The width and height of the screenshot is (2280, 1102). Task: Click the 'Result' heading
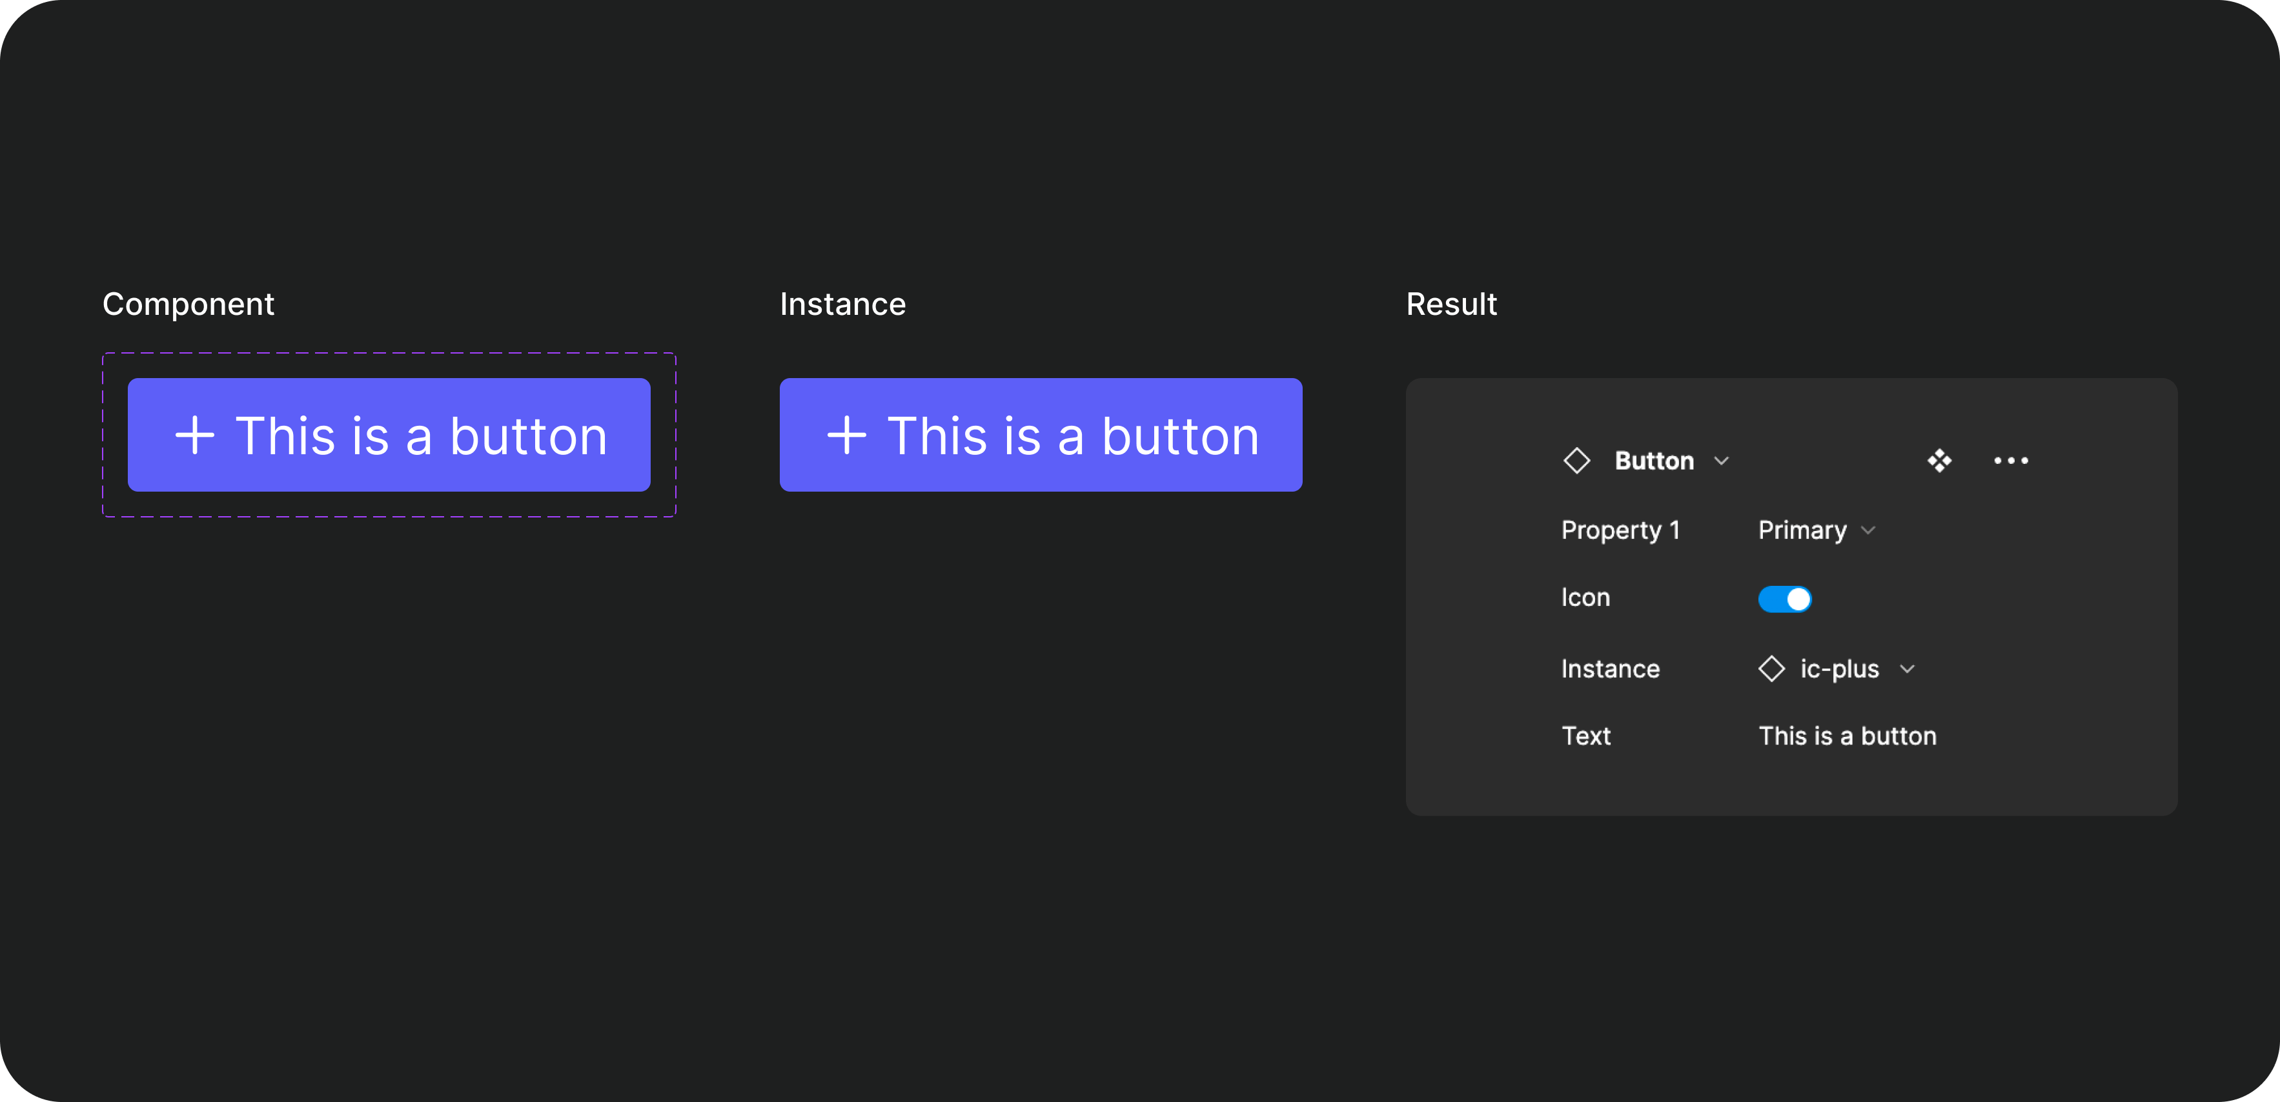coord(1452,305)
